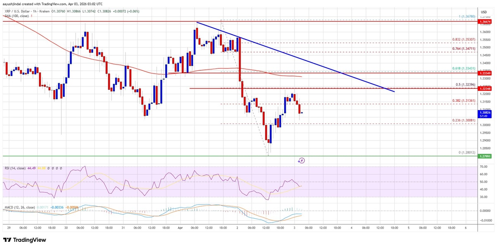
Task: Click the USD currency label on price axis
Action: [483, 12]
